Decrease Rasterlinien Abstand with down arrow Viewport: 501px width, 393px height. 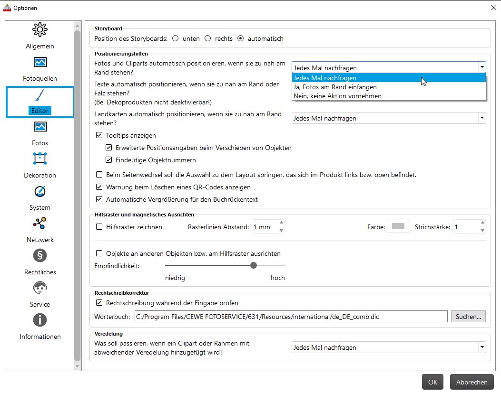click(x=281, y=230)
